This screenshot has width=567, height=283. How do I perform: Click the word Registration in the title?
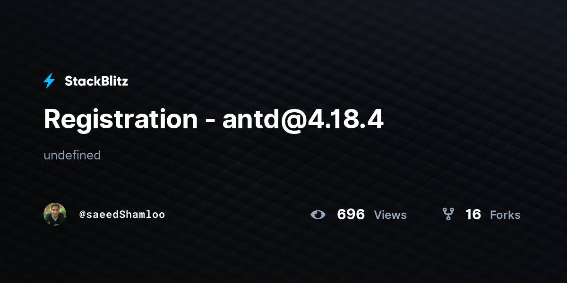121,120
